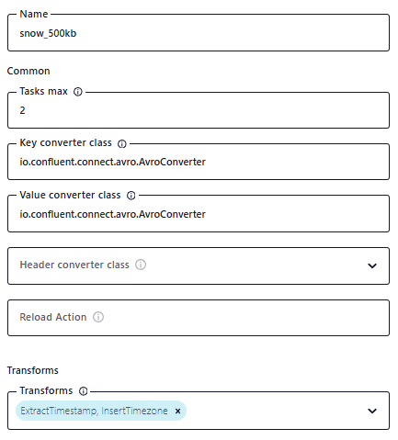Focus the Reload Action field
Image resolution: width=398 pixels, height=440 pixels.
coord(199,318)
